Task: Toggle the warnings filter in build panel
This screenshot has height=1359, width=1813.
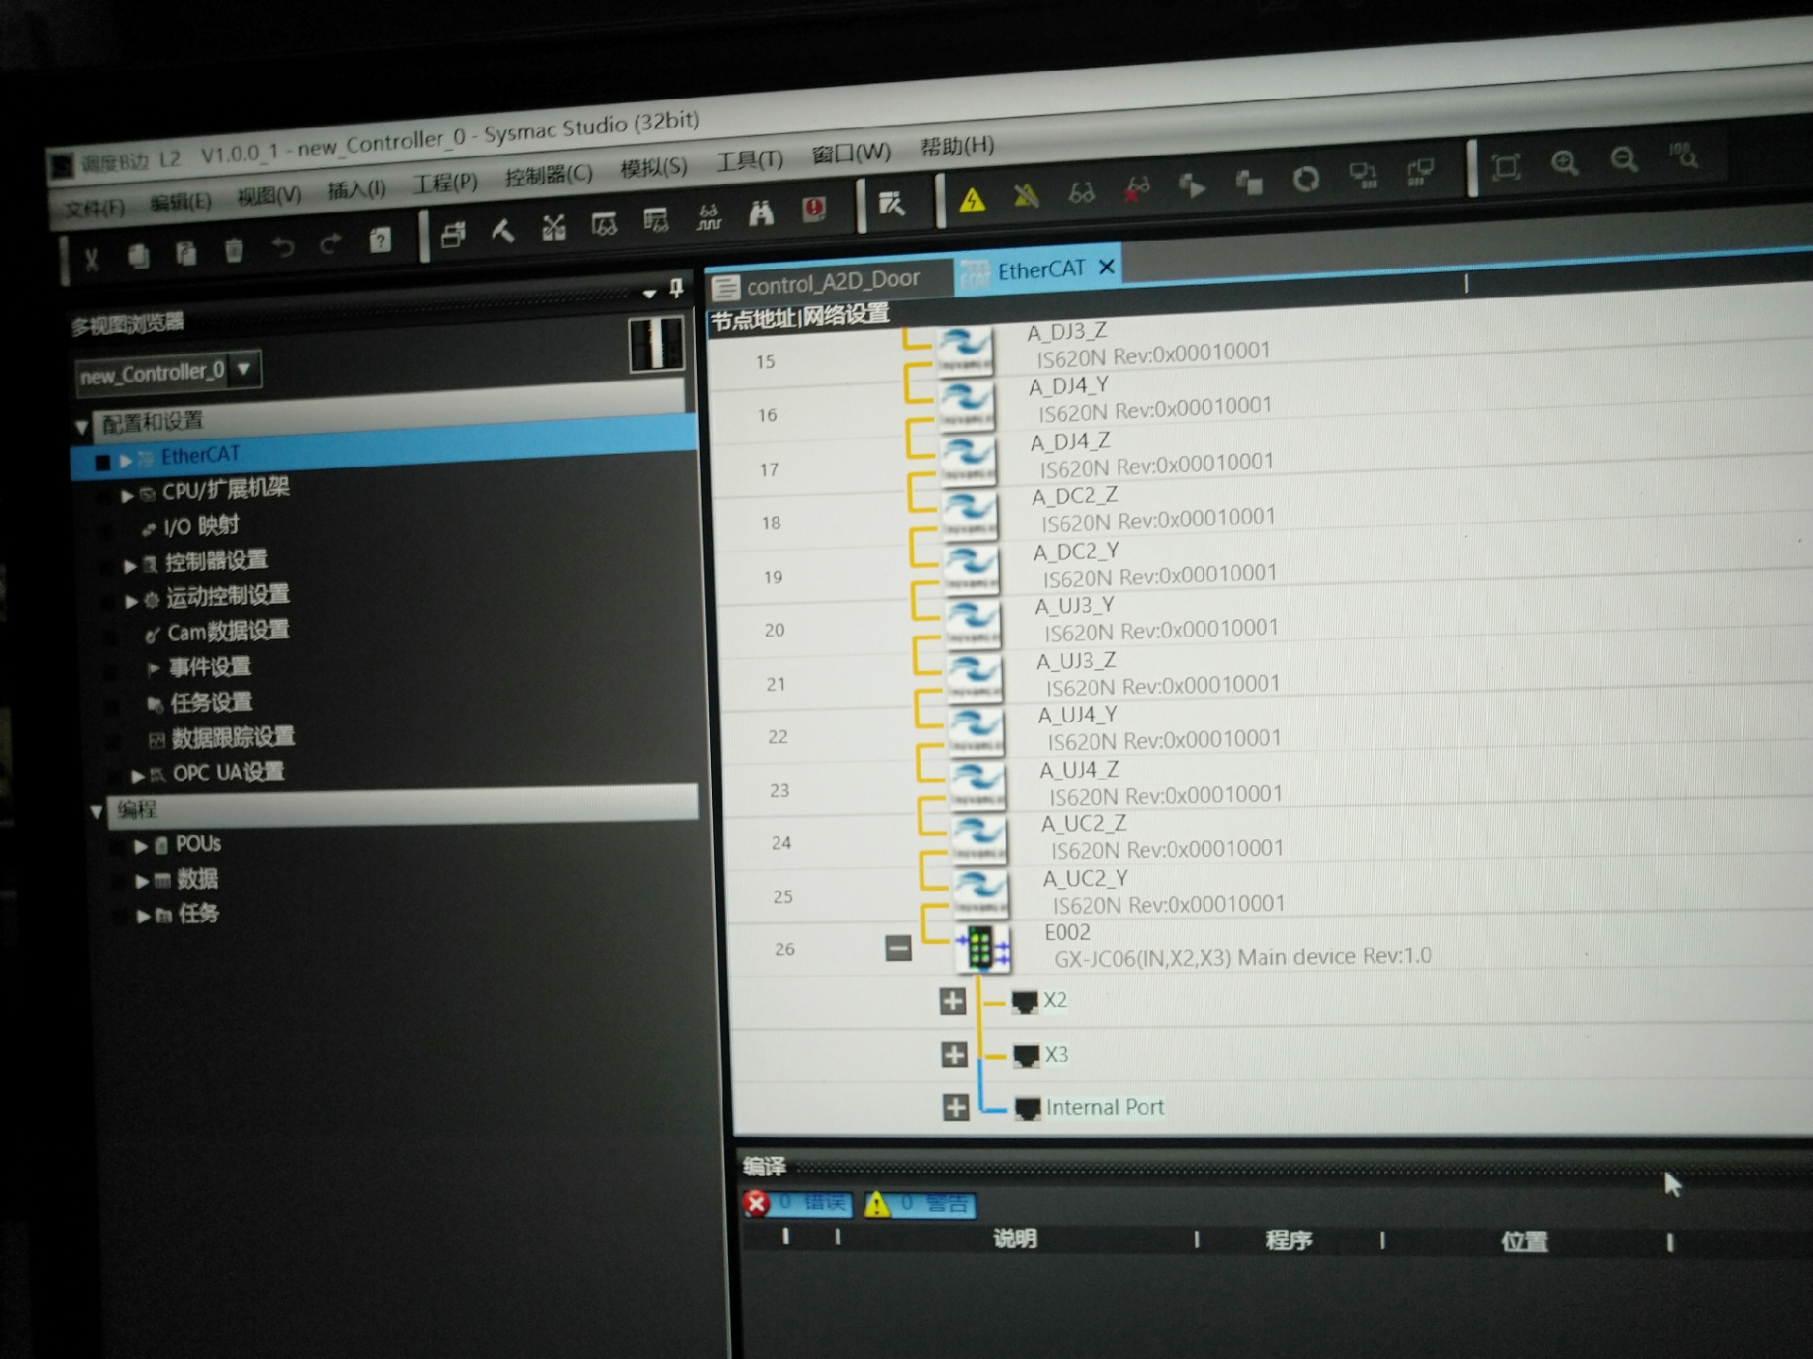Action: [x=920, y=1203]
